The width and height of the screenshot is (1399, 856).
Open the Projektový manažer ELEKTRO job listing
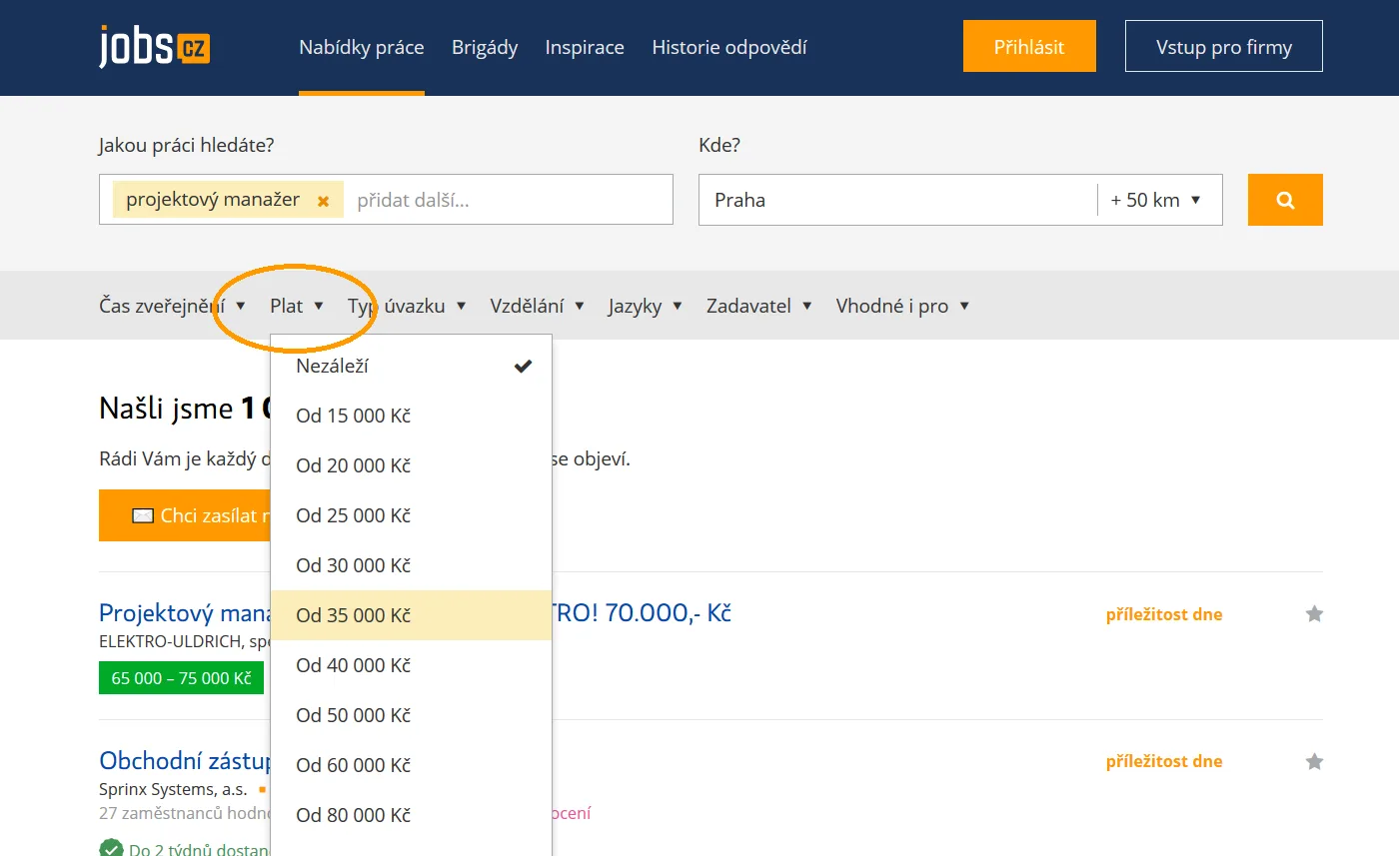[184, 612]
